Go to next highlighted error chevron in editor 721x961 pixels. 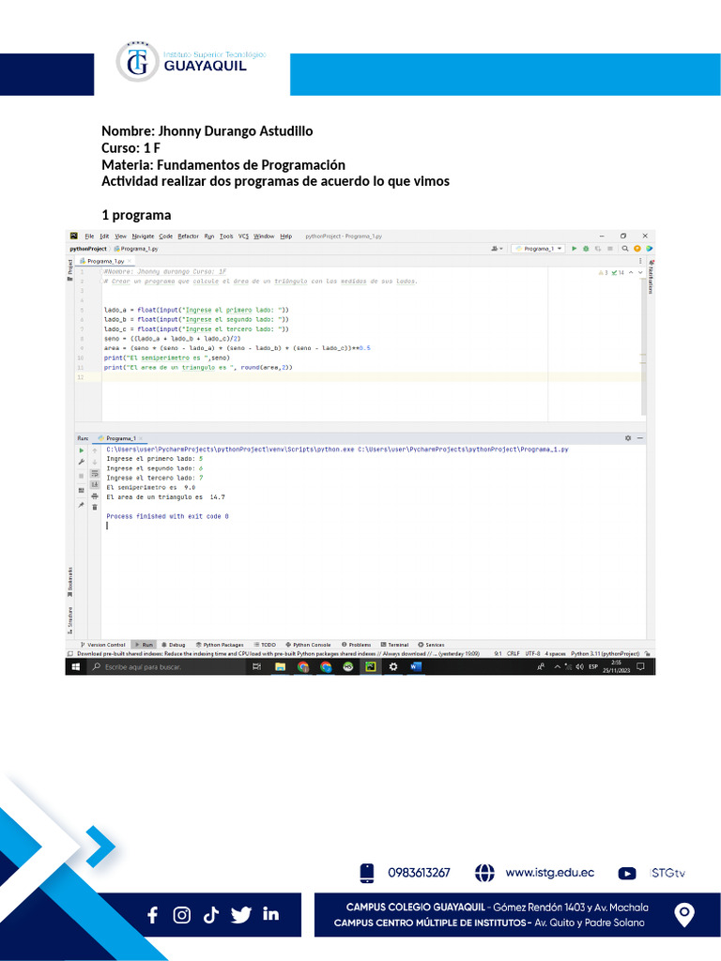pos(640,272)
